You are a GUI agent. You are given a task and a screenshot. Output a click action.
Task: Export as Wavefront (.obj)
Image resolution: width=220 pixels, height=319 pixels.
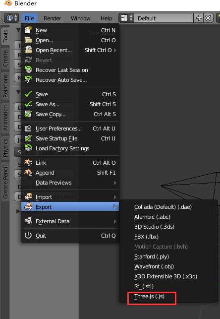pyautogui.click(x=154, y=266)
